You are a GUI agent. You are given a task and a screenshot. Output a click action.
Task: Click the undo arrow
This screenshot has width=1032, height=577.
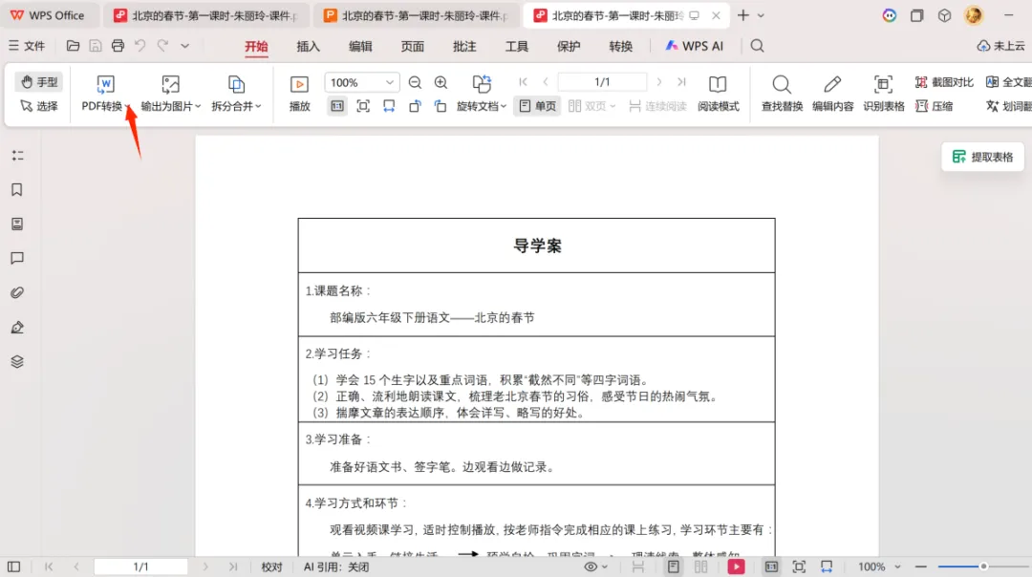(x=140, y=46)
